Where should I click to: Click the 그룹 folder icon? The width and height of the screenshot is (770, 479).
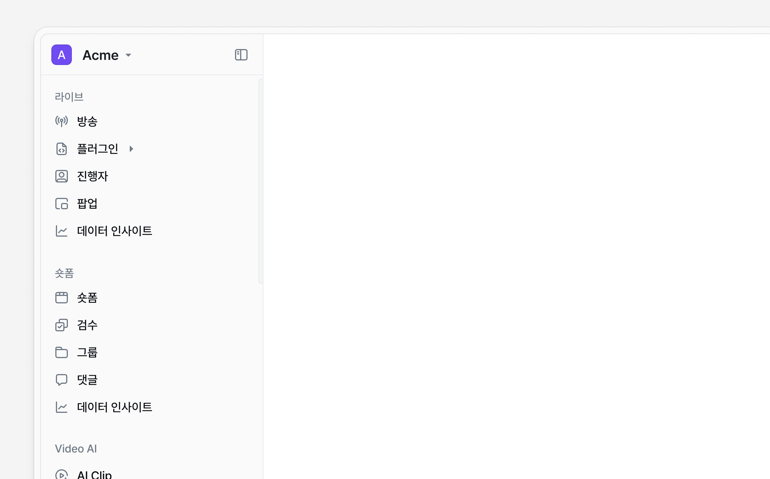(62, 352)
